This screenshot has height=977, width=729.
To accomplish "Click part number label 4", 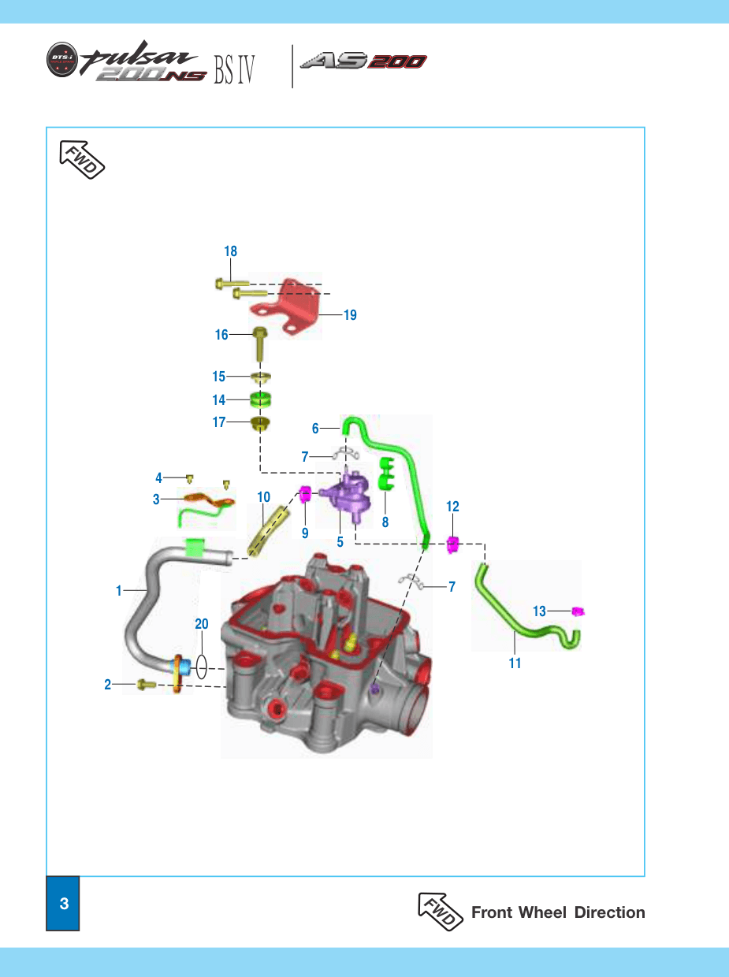I will coord(158,477).
